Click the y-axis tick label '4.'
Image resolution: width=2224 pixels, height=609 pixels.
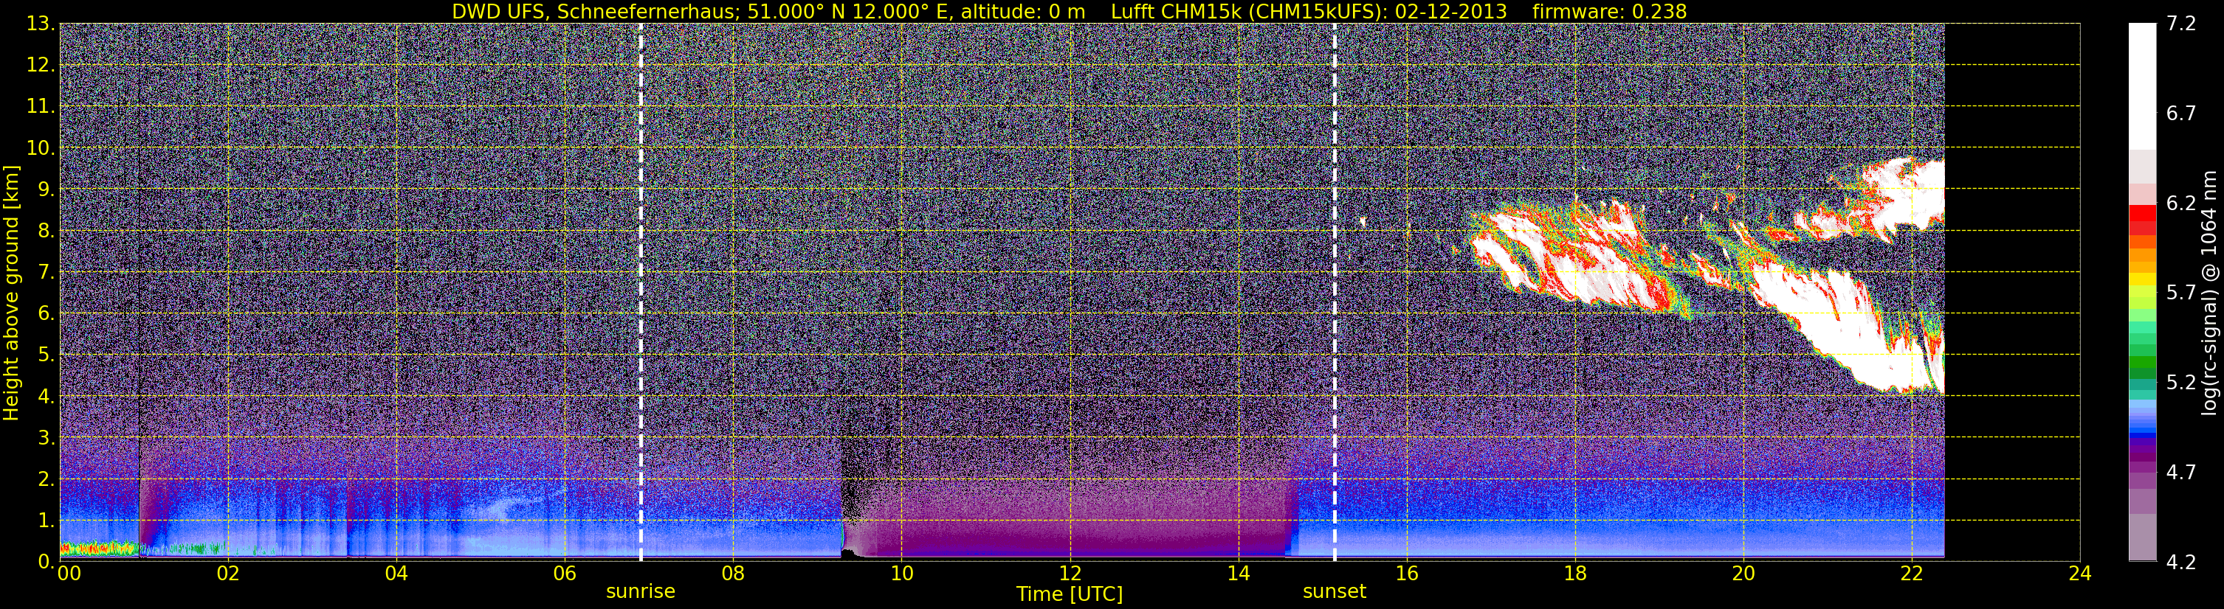(46, 397)
